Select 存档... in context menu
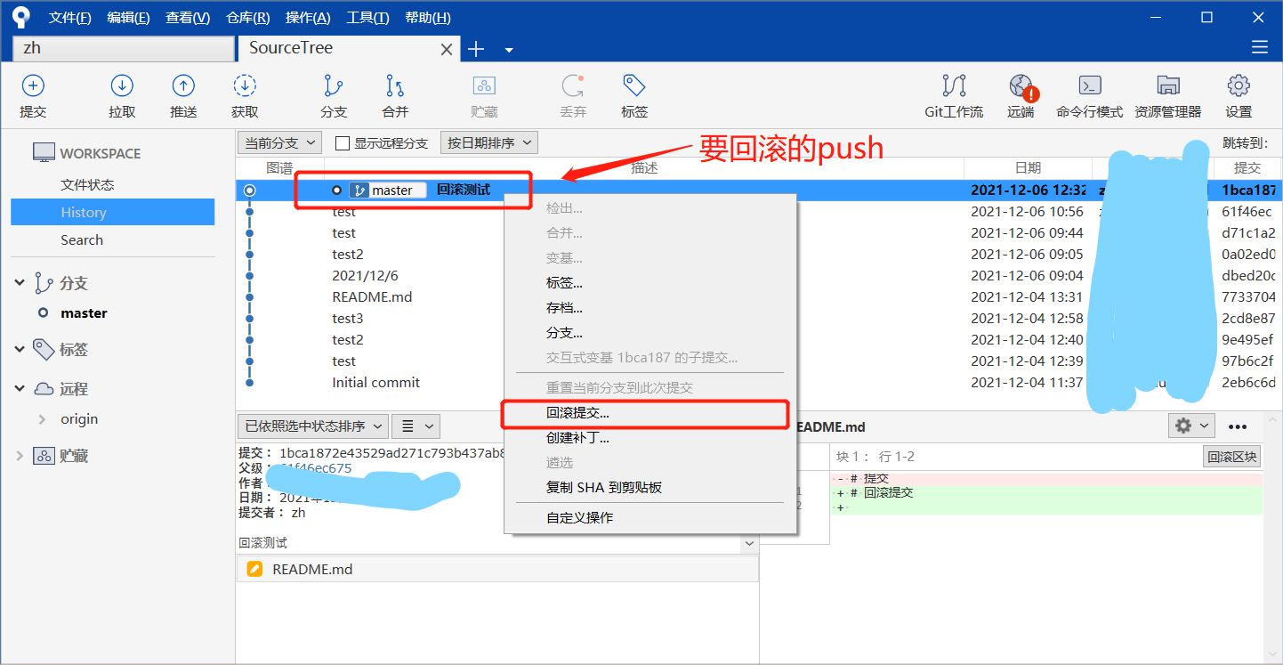1283x665 pixels. 650,308
